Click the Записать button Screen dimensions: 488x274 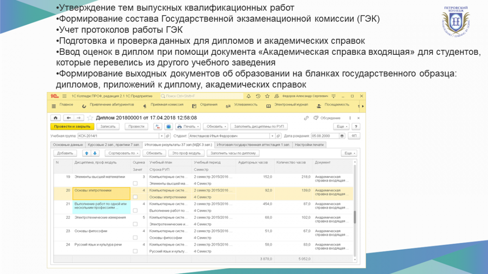point(108,126)
